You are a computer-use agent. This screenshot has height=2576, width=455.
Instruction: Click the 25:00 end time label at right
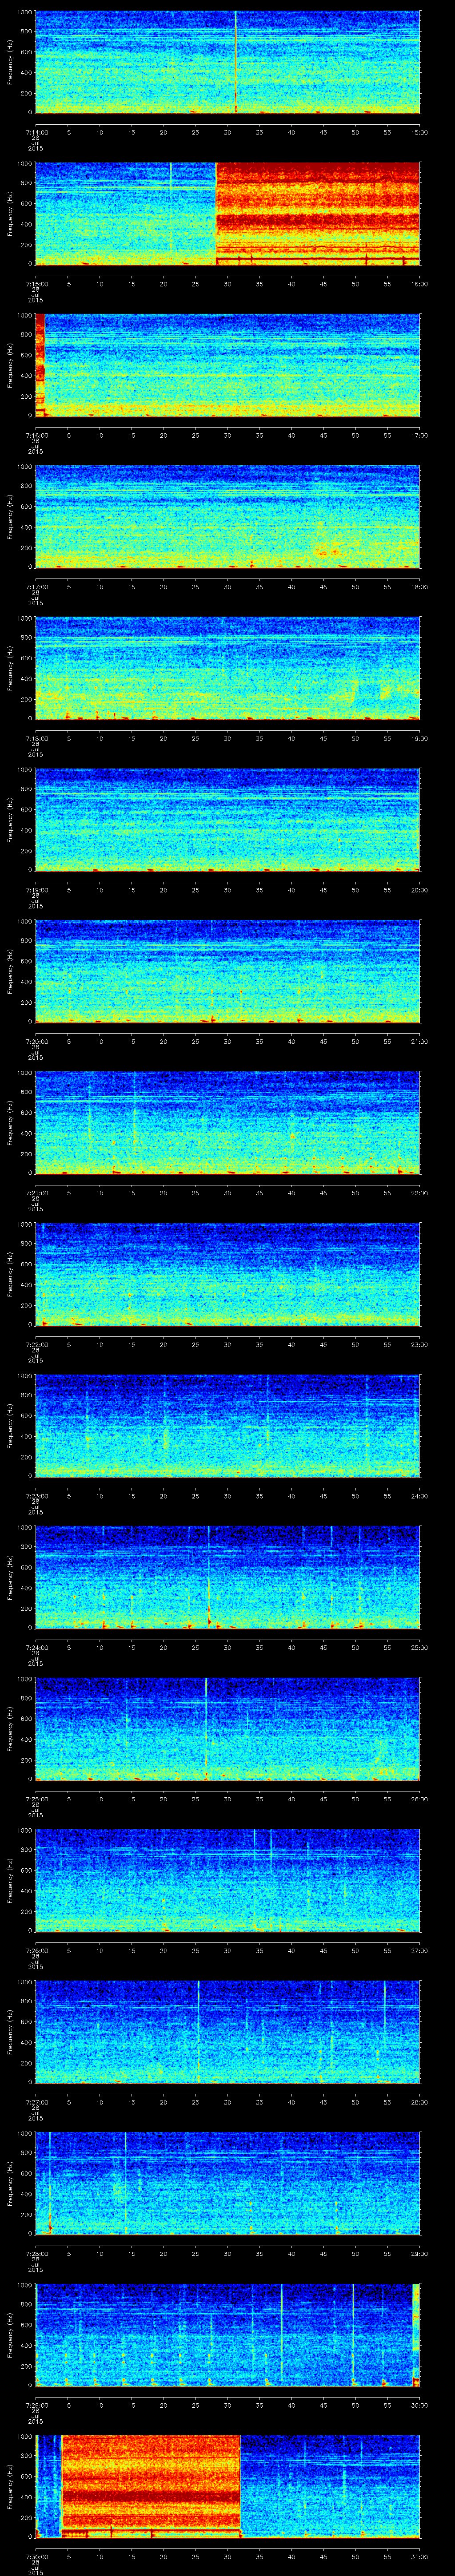[419, 1647]
